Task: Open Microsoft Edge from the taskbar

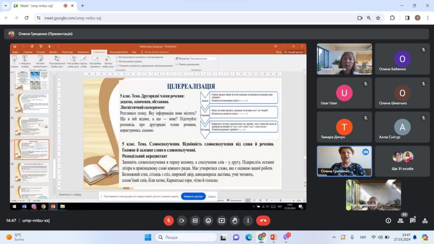Action: 249,237
